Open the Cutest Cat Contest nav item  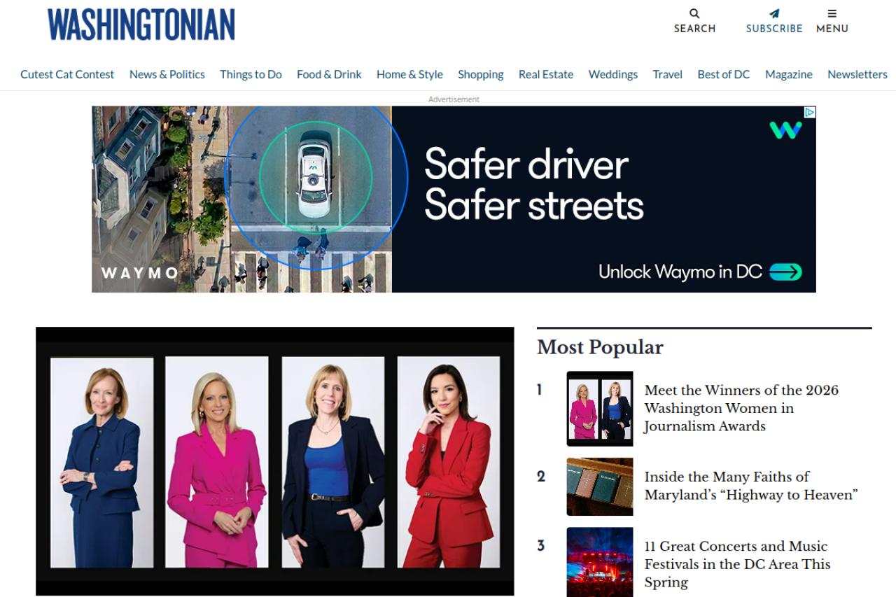[x=67, y=74]
